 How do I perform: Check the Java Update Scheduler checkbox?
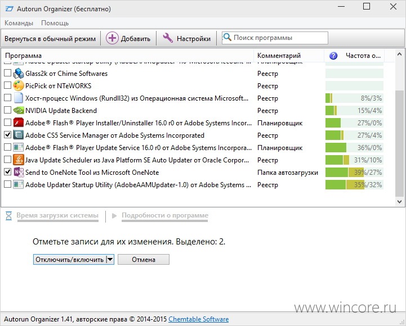pyautogui.click(x=7, y=160)
